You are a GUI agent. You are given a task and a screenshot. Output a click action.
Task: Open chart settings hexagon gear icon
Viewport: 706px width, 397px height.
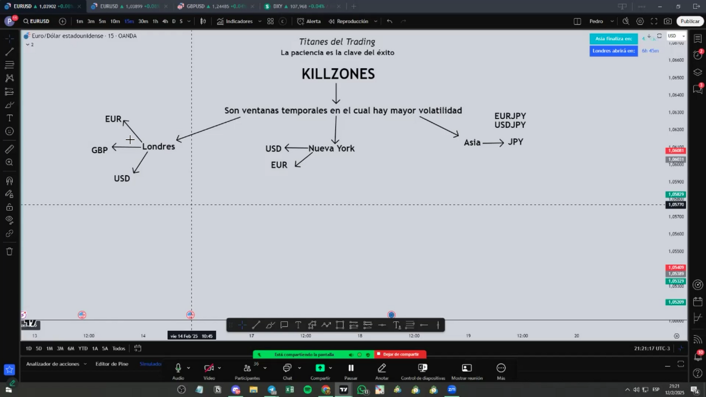[640, 21]
